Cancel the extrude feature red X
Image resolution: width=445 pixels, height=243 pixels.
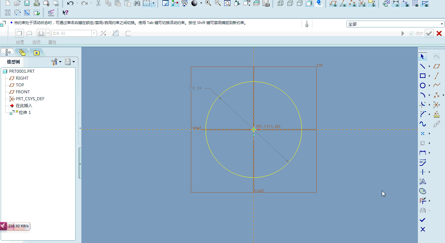[439, 33]
